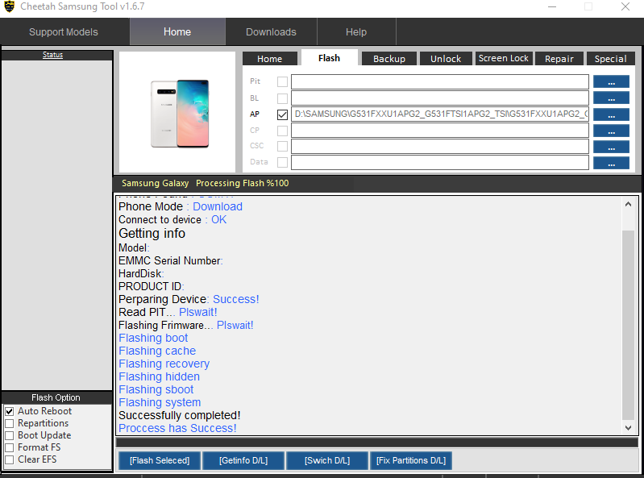Screen dimensions: 644x478
Task: Click the 'Flashing hidden' log line
Action: (x=160, y=376)
